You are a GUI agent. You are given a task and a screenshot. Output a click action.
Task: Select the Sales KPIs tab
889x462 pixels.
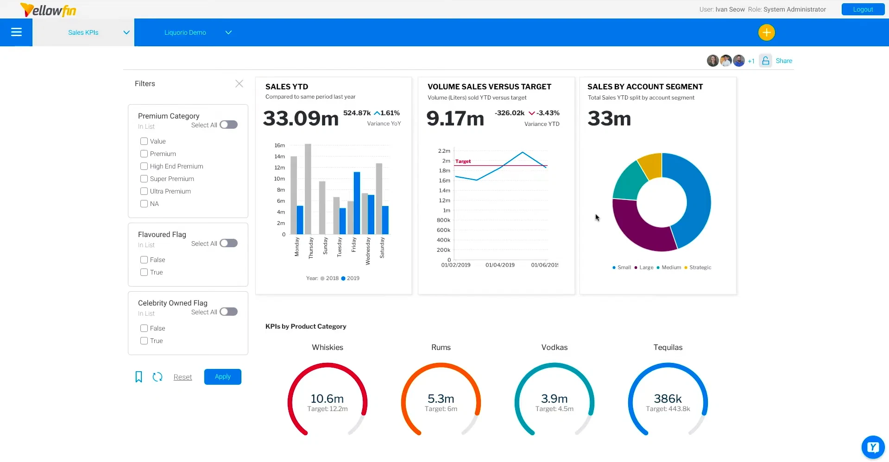[x=83, y=32]
